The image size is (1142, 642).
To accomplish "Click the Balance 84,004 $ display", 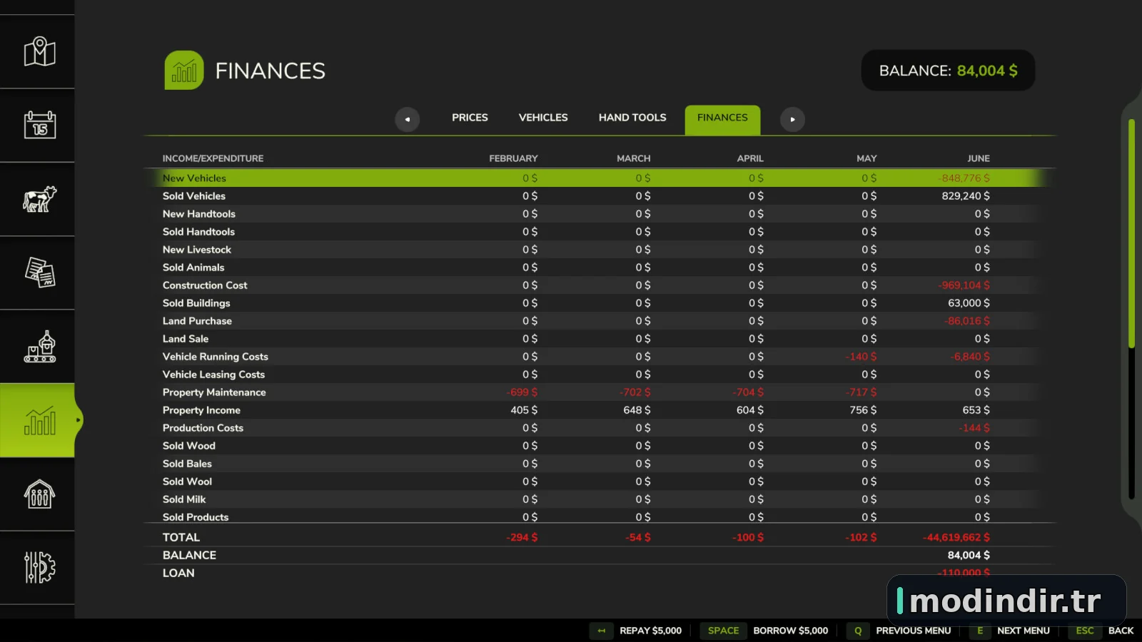I will click(948, 71).
